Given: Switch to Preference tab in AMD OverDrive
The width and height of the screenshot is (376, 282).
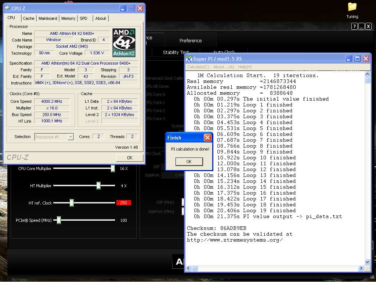Looking at the screenshot, I should tap(191, 40).
